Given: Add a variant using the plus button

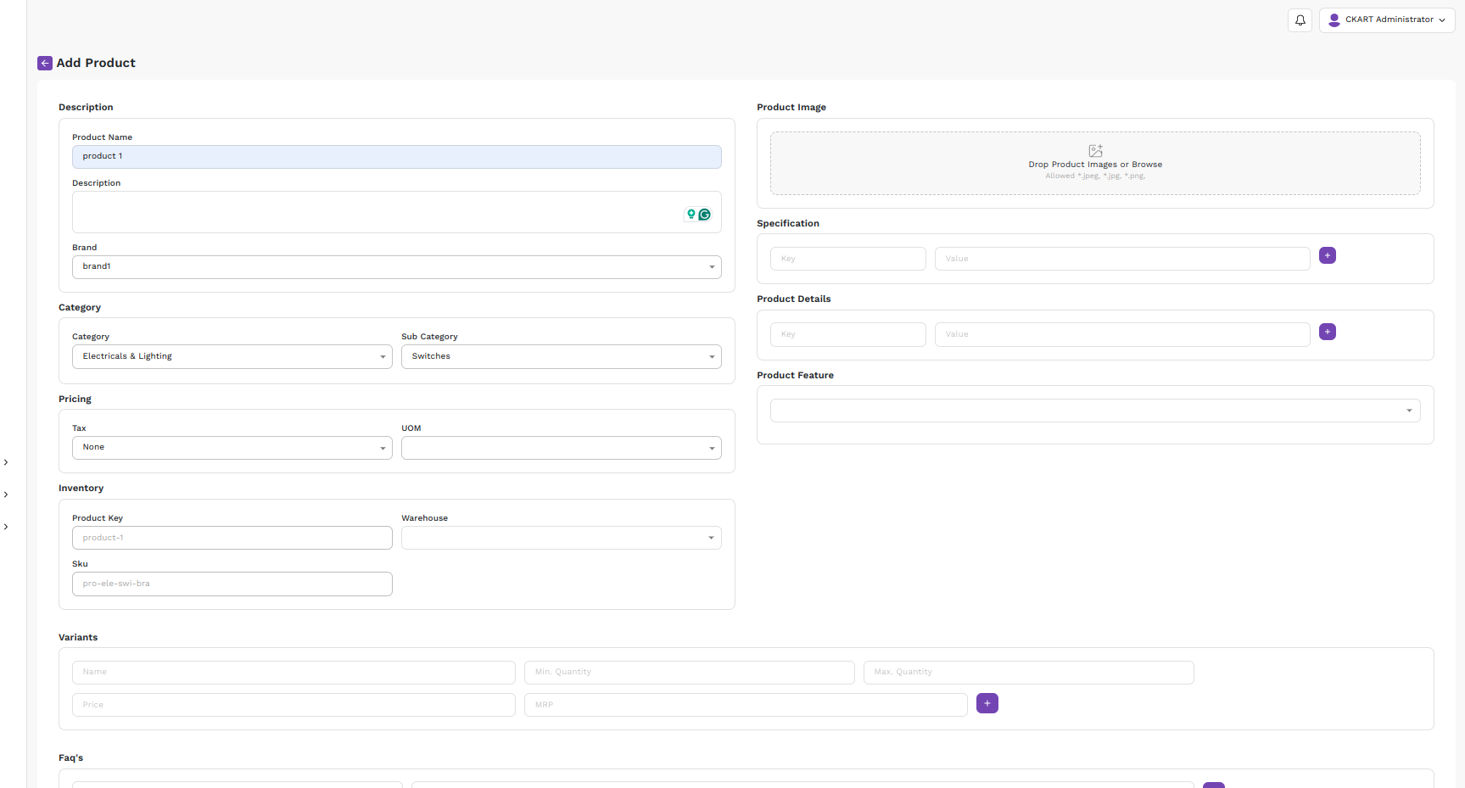Looking at the screenshot, I should (x=987, y=703).
